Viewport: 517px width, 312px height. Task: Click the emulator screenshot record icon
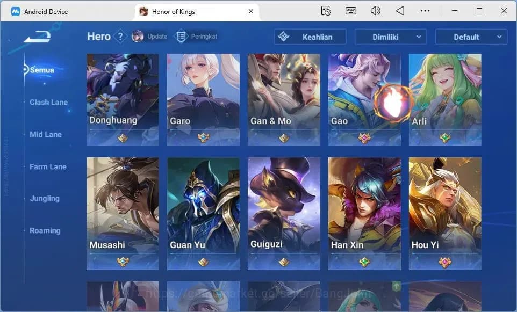(x=326, y=11)
